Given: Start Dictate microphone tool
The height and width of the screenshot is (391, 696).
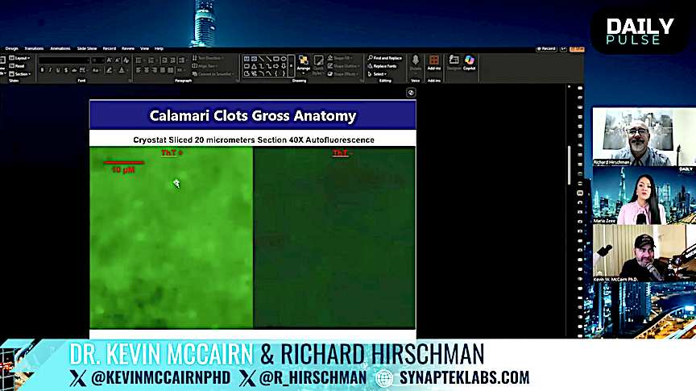Looking at the screenshot, I should pyautogui.click(x=416, y=62).
